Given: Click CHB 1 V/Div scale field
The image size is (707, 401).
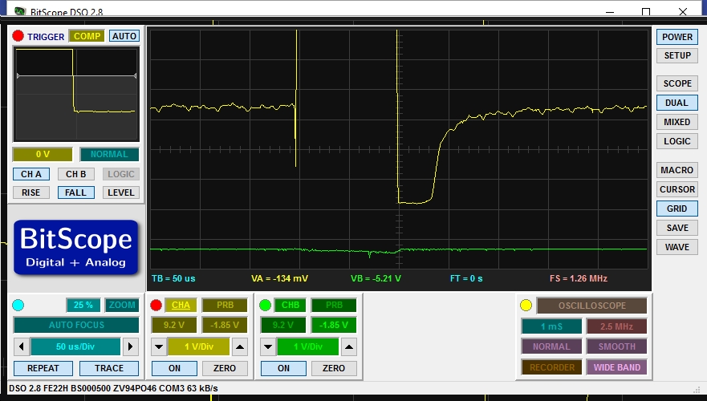Looking at the screenshot, I should (x=308, y=347).
